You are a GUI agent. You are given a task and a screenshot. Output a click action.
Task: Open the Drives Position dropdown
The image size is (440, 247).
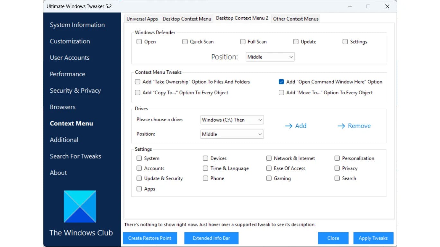(232, 134)
